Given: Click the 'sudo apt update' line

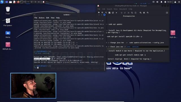Looking at the screenshot, I should pos(115,24).
